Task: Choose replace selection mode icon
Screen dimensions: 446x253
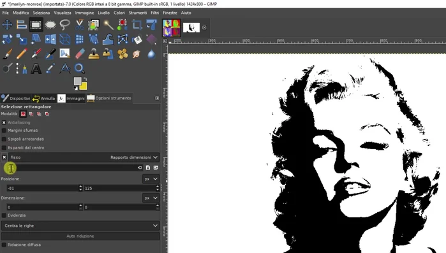Action: point(23,114)
